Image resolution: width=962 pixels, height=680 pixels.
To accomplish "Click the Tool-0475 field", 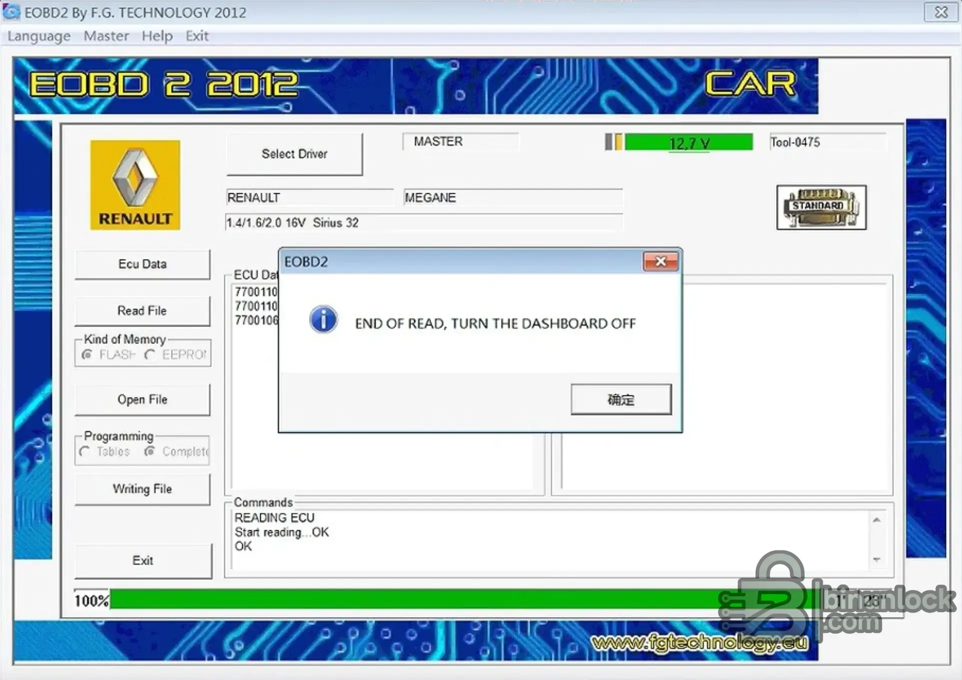I will [x=828, y=142].
